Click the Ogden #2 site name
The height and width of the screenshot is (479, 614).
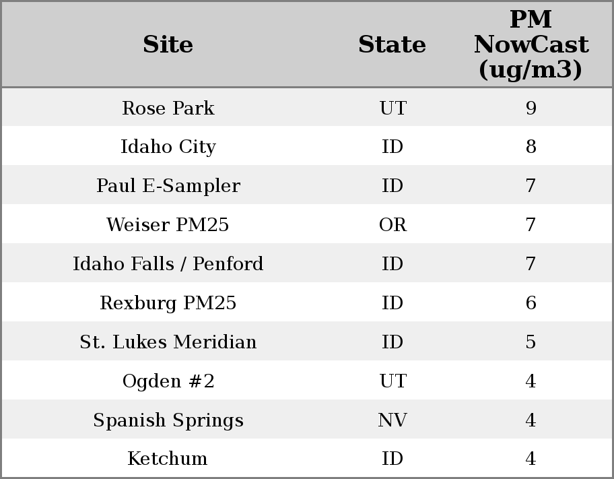[168, 381]
